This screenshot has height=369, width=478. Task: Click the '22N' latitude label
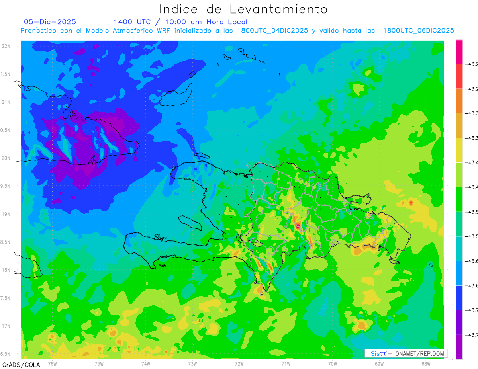pyautogui.click(x=6, y=46)
